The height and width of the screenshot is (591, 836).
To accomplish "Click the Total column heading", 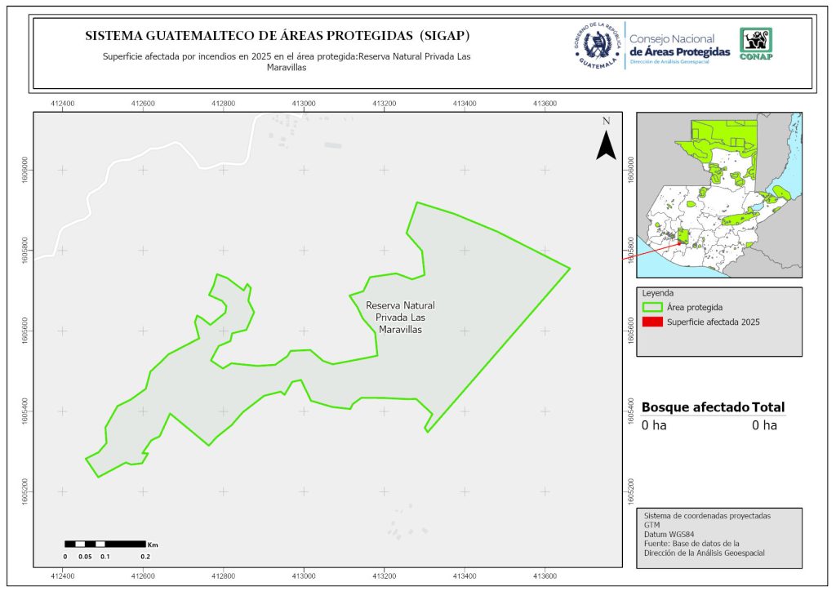I will point(769,407).
